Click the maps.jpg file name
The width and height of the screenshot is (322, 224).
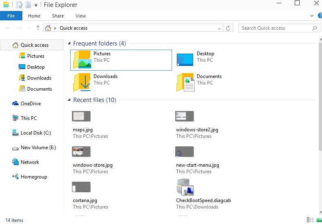83,130
